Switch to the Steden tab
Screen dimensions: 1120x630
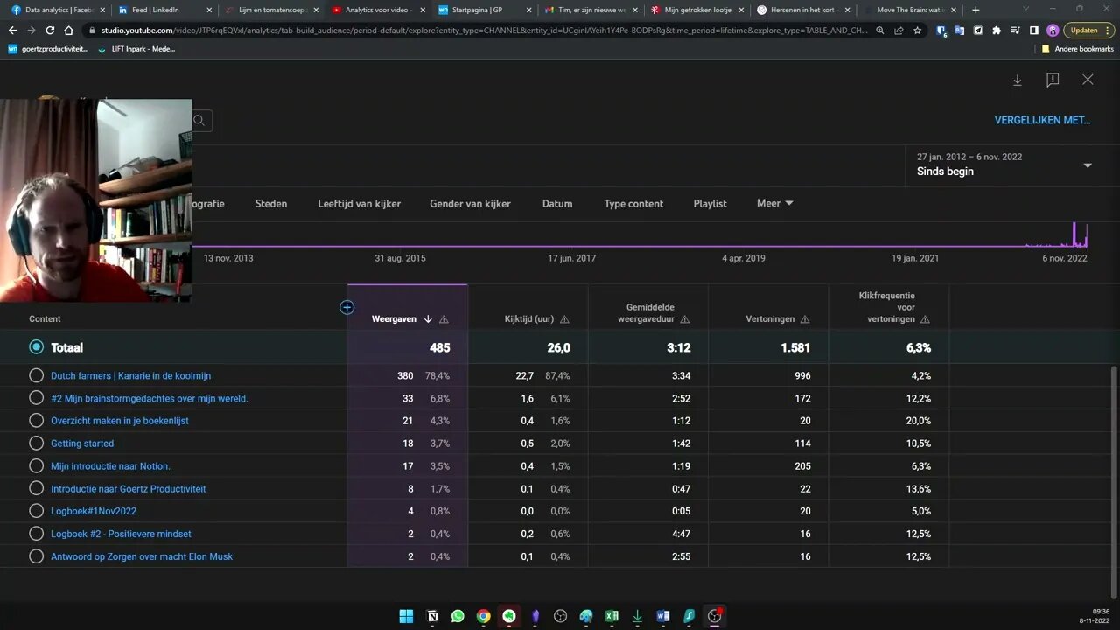[271, 204]
